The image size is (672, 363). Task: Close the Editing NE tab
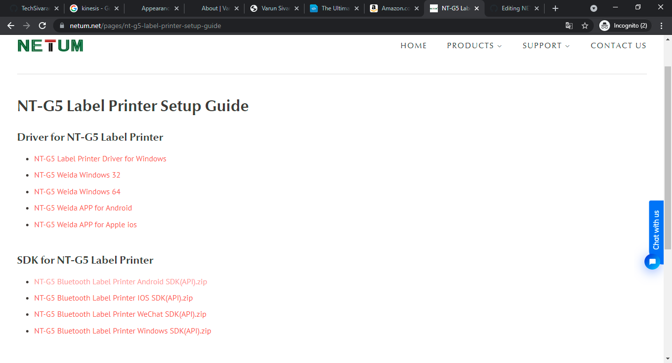coord(536,8)
